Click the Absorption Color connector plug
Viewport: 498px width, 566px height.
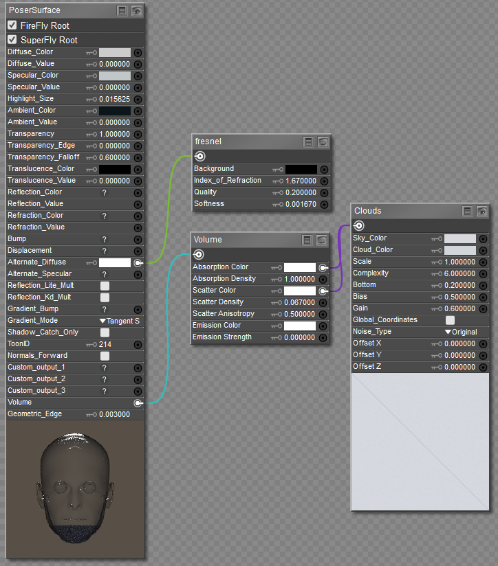(x=323, y=267)
